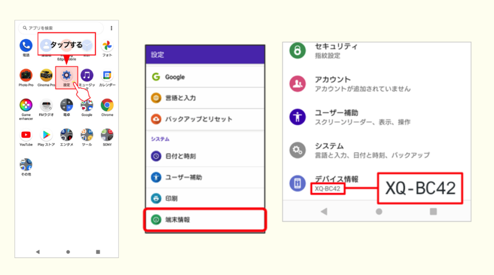Open the カレンダー app
This screenshot has width=494, height=275.
click(x=107, y=76)
